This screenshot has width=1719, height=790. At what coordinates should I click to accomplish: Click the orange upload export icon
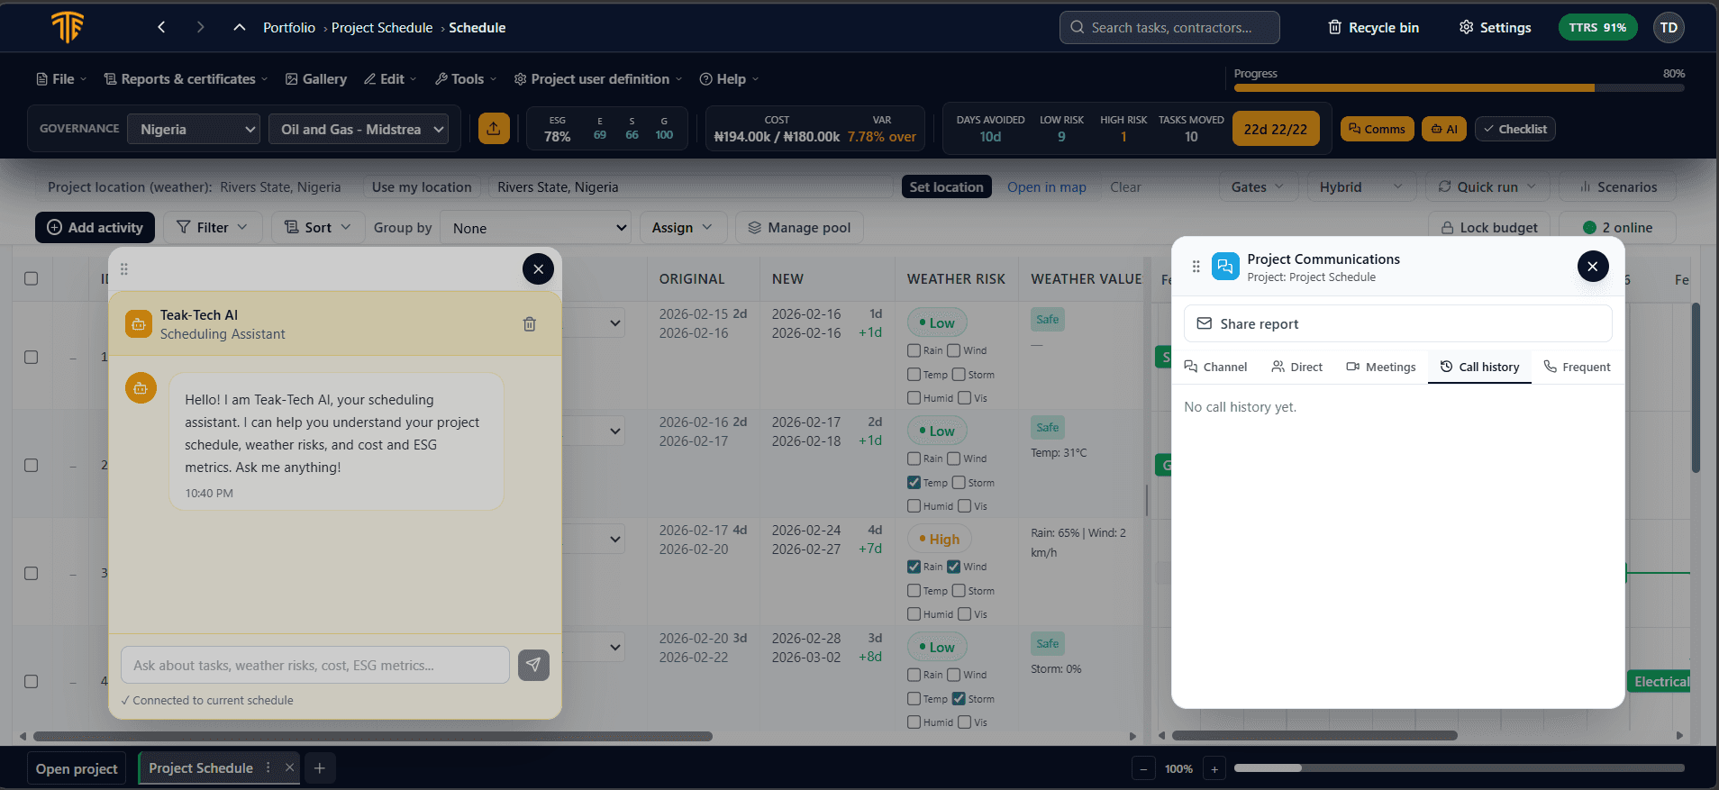tap(494, 128)
